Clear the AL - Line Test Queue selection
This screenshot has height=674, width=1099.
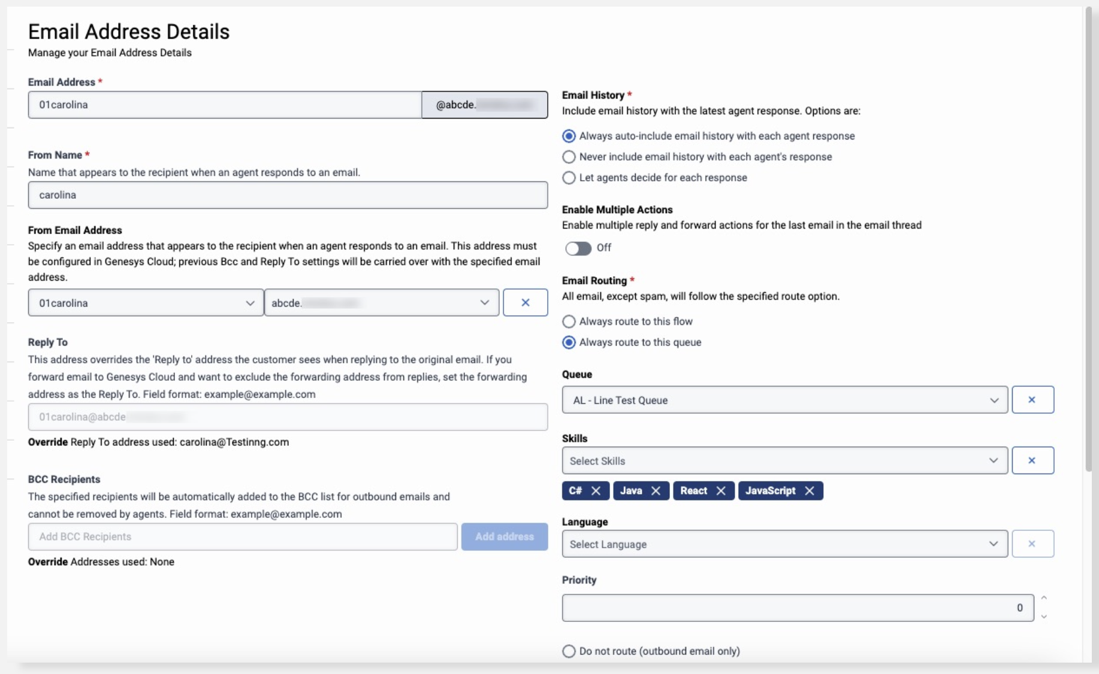click(1033, 399)
